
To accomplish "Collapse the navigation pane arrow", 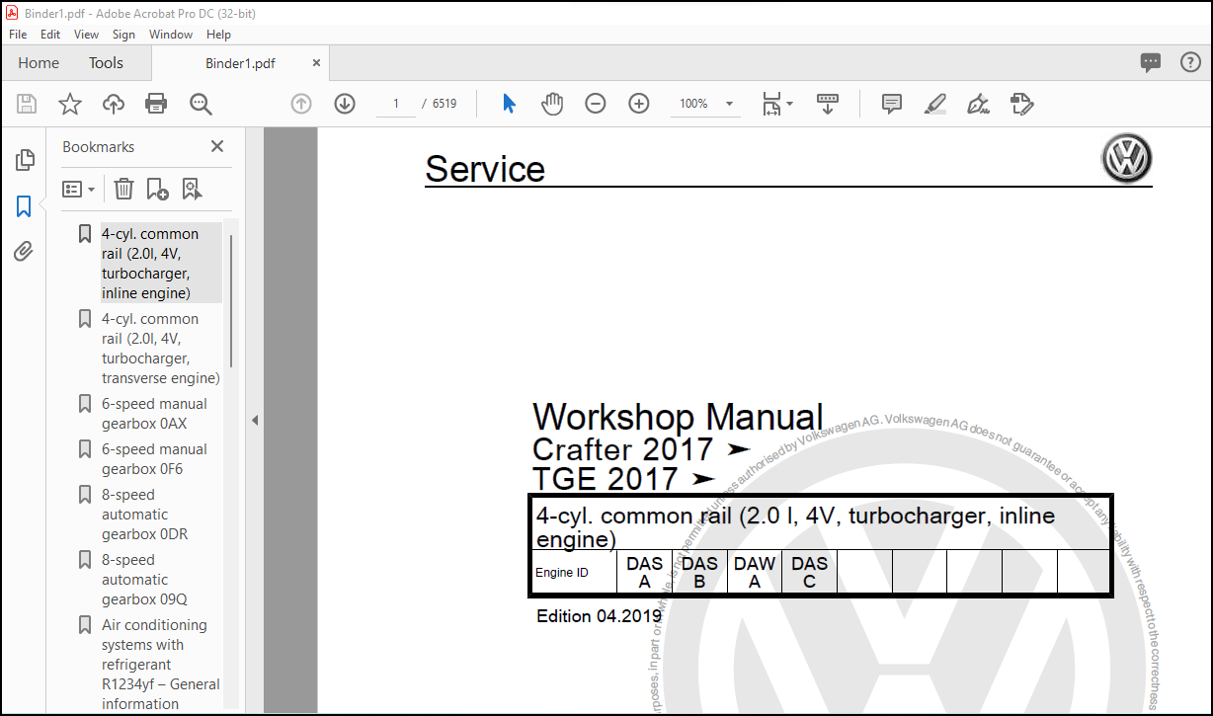I will [255, 420].
